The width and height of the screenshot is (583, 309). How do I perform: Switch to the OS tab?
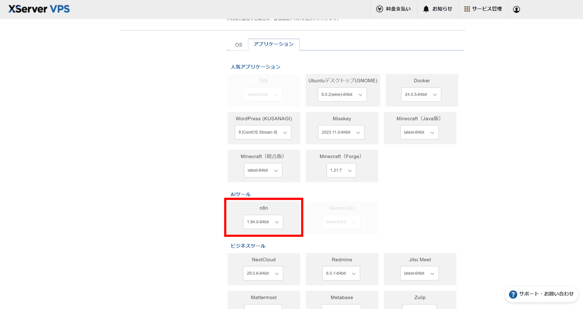coord(239,45)
